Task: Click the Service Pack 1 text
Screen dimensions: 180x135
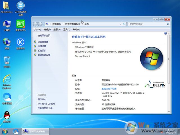Action: (82, 56)
